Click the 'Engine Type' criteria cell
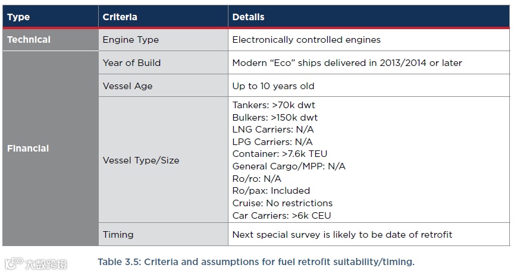The image size is (514, 274). [131, 40]
